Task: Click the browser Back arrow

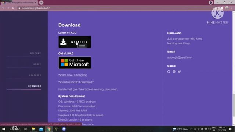Action: [3, 8]
